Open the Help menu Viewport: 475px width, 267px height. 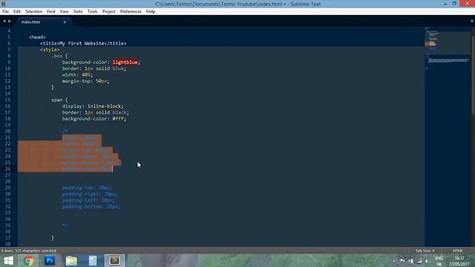pos(151,12)
